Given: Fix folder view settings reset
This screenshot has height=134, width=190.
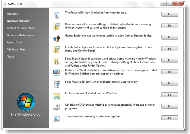Looking at the screenshot, I should coord(170,26).
